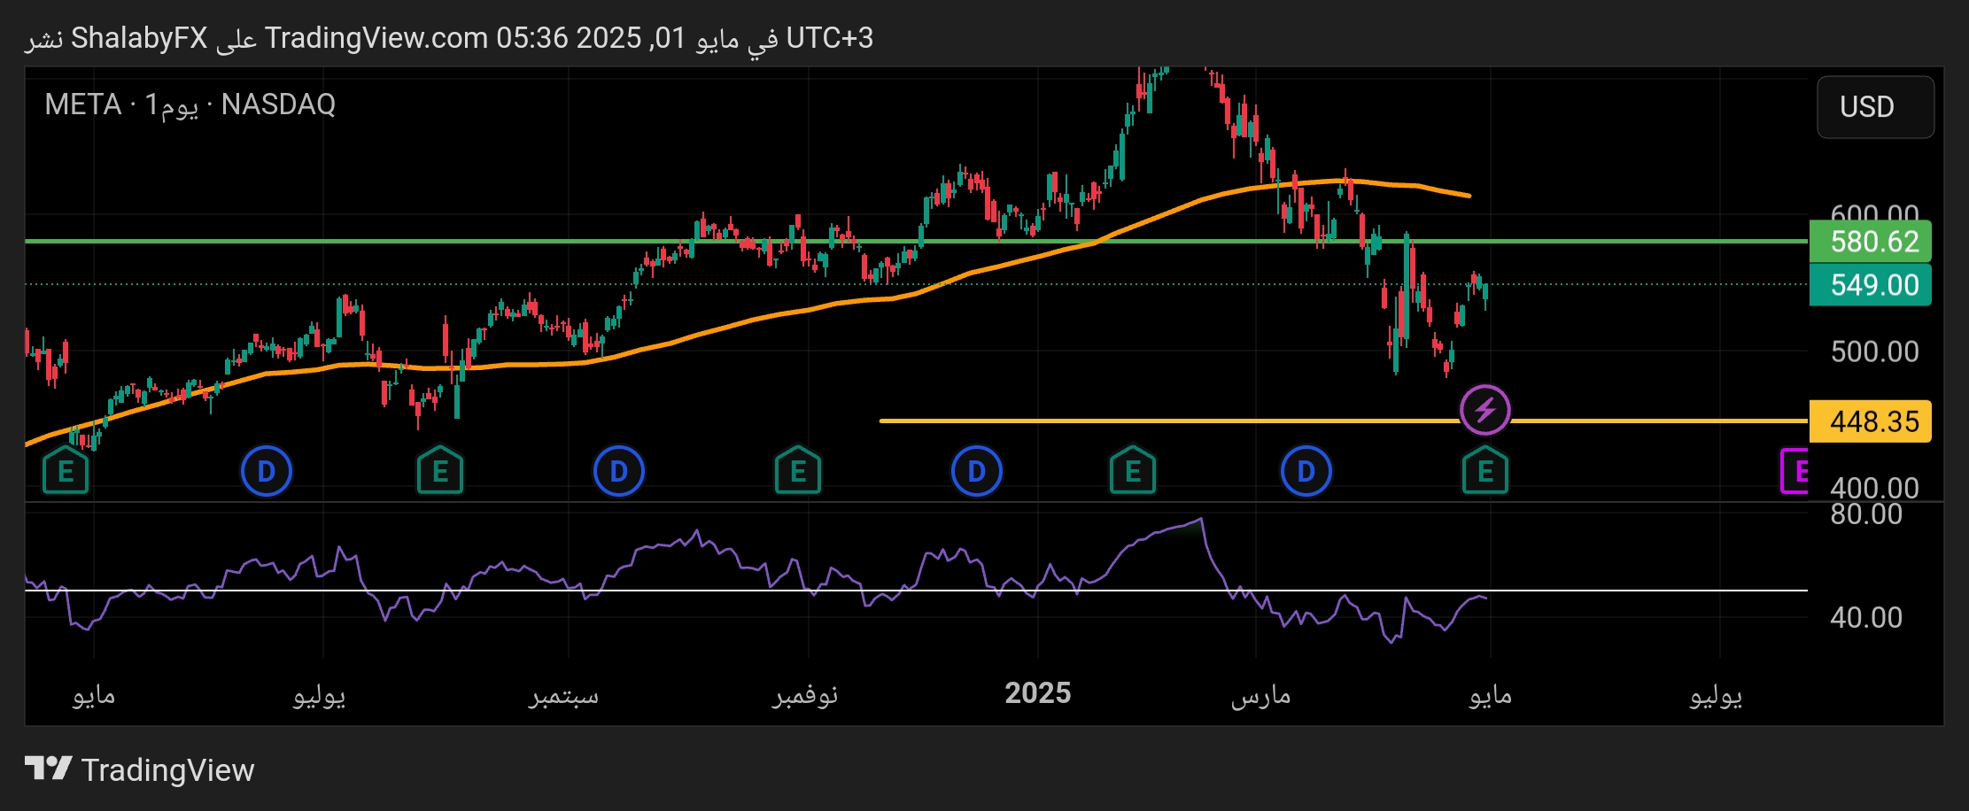Click the yellow 448.35 price label

pyautogui.click(x=1870, y=421)
